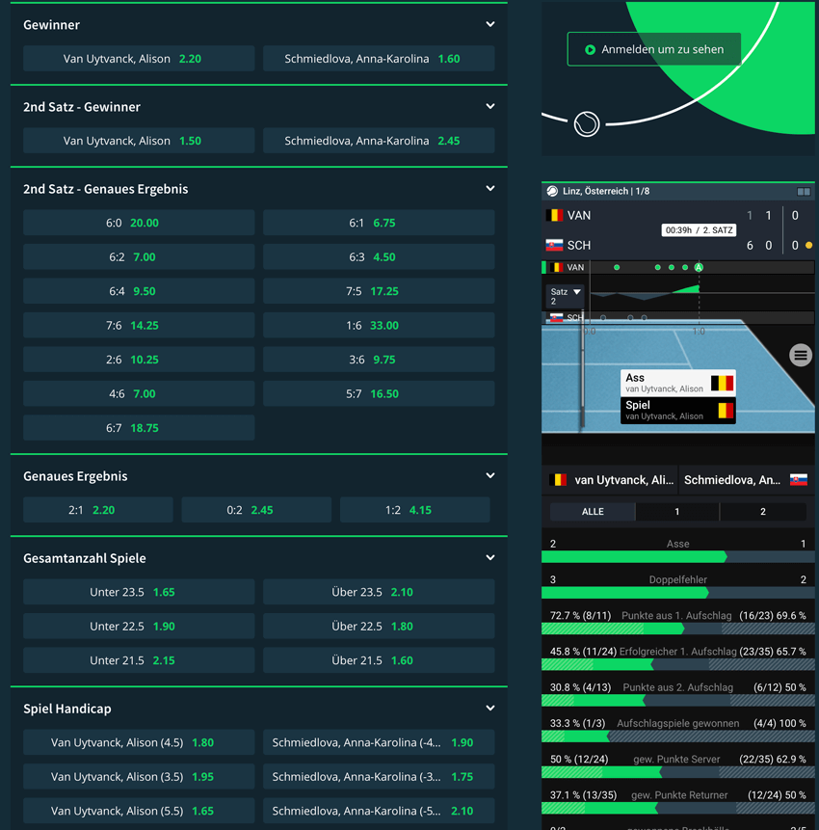Image resolution: width=819 pixels, height=830 pixels.
Task: Pick exact result 1:2 at 4.15
Action: click(x=414, y=510)
